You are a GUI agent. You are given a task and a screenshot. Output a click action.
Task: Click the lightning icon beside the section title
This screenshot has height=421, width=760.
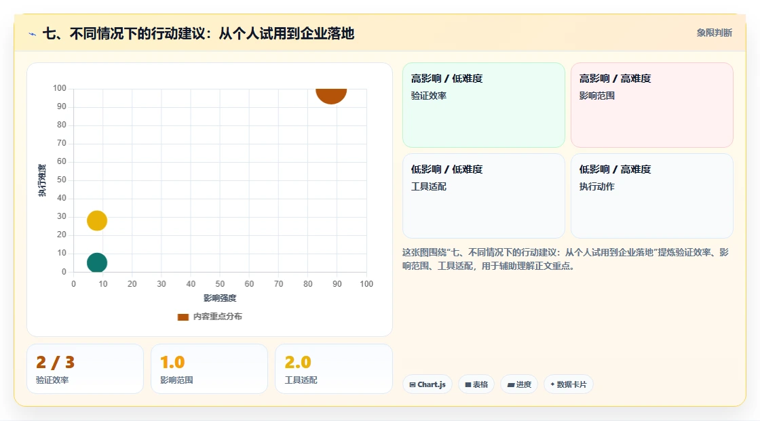[33, 34]
